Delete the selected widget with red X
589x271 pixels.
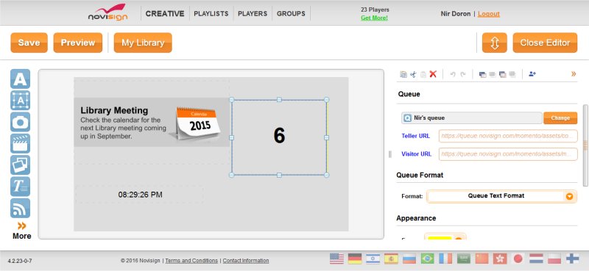pyautogui.click(x=433, y=74)
